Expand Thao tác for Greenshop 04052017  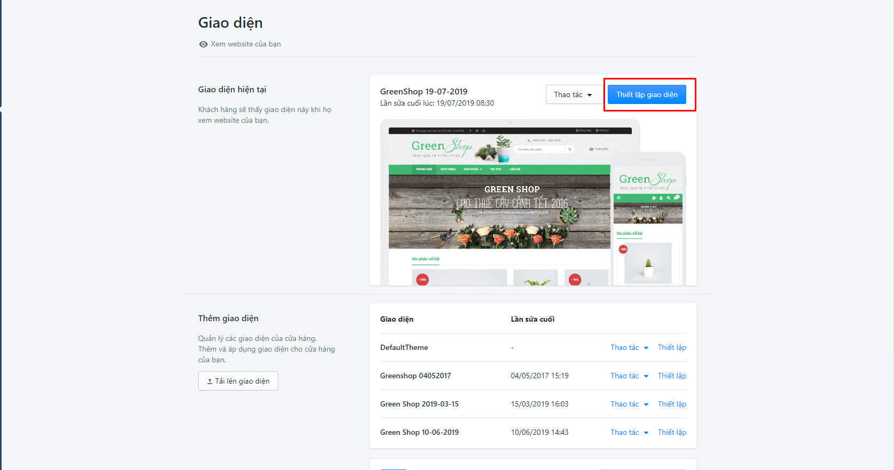630,376
